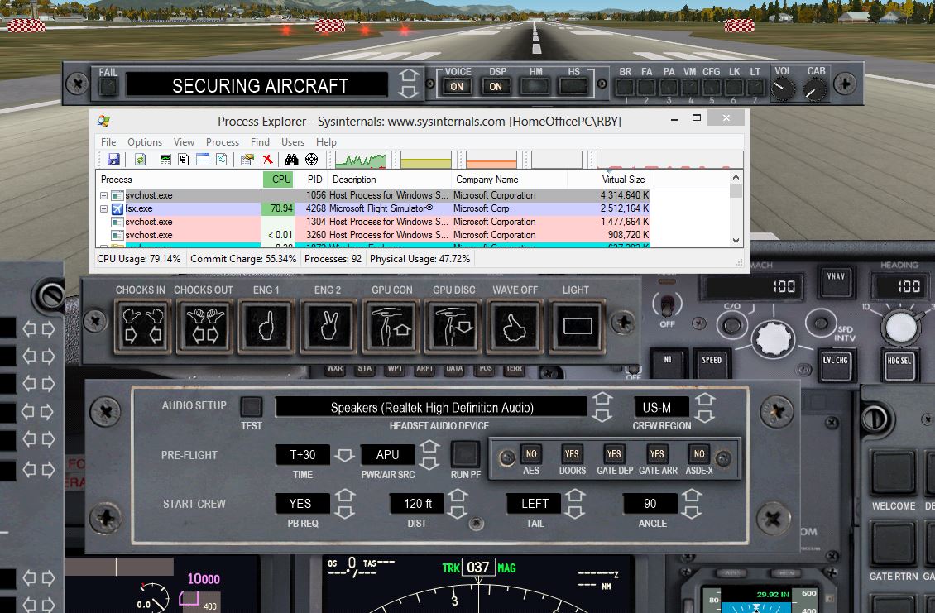Click the HEADING selector knob
This screenshot has width=935, height=613.
tap(900, 327)
